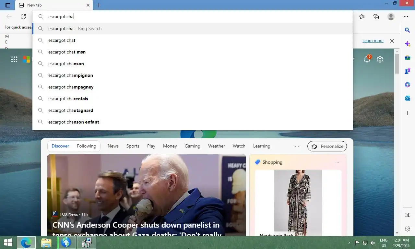
Task: Open the Microsoft 365 sidebar icon
Action: click(x=408, y=85)
